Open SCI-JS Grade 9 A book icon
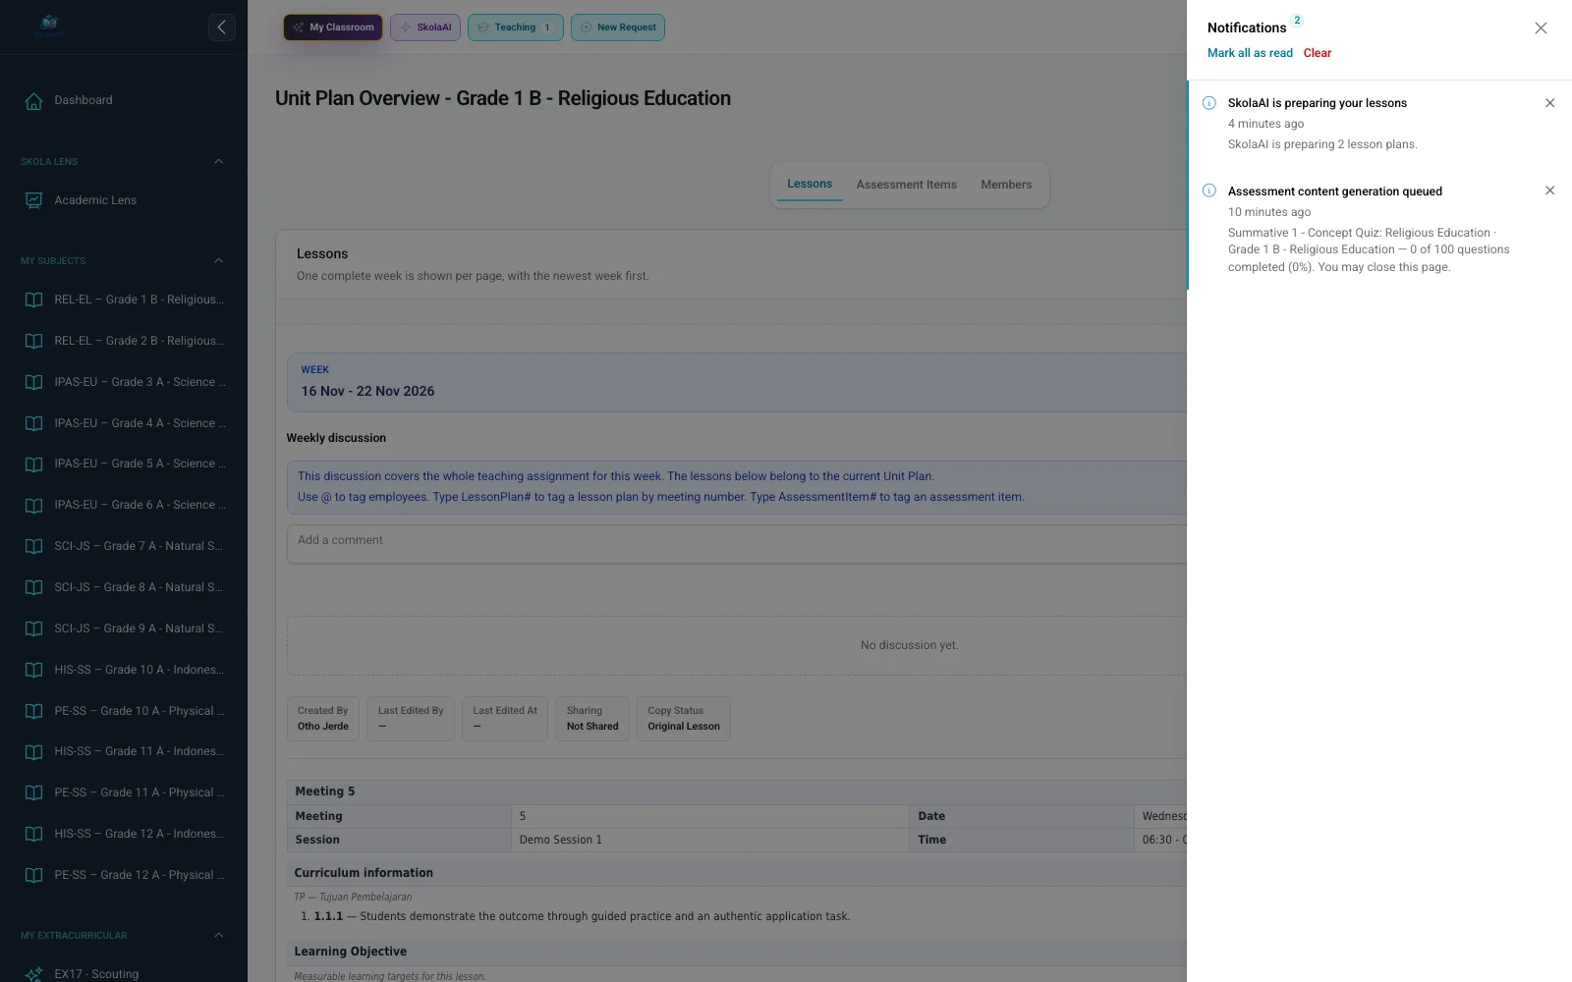Screen dimensions: 1572x982 coord(33,628)
